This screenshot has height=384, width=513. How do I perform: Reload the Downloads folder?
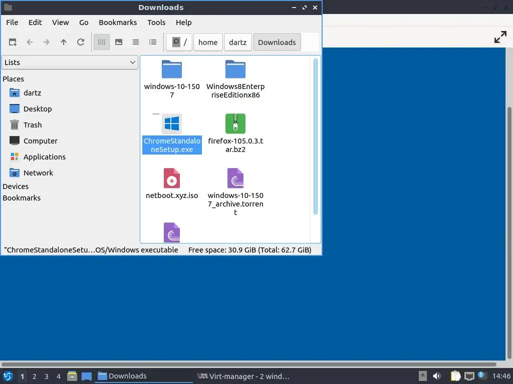tap(81, 42)
